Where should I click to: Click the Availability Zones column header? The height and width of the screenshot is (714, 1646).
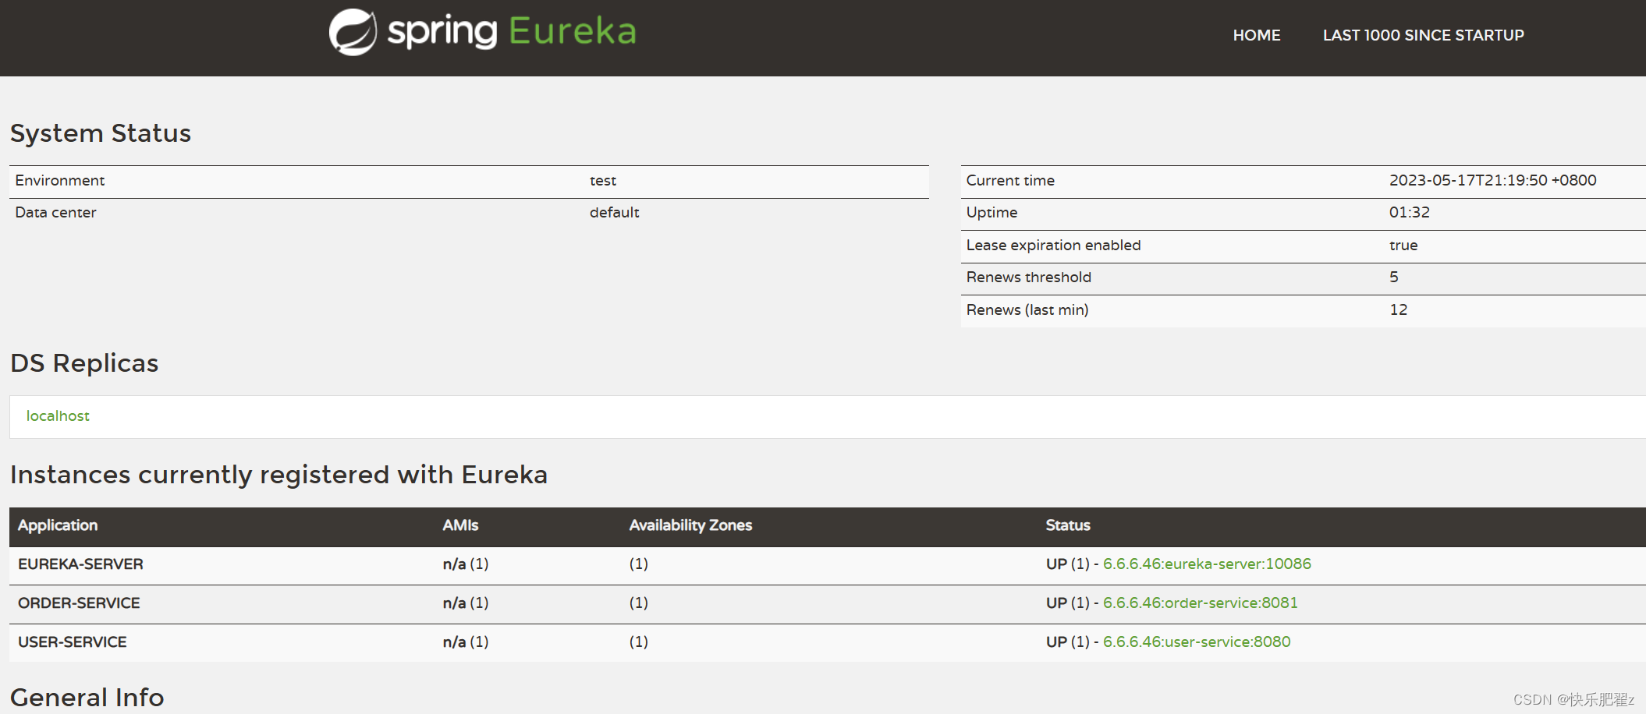(690, 525)
